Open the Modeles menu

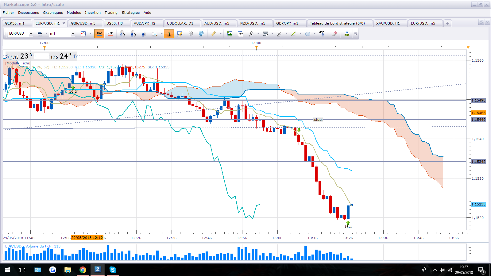click(74, 13)
